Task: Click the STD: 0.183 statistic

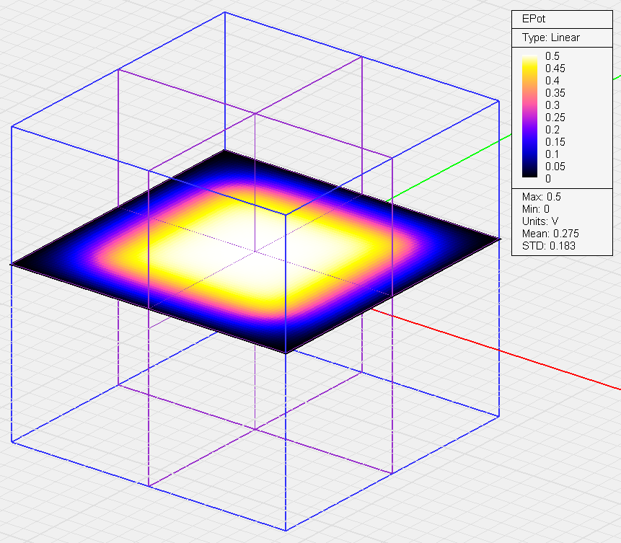Action: [x=549, y=246]
